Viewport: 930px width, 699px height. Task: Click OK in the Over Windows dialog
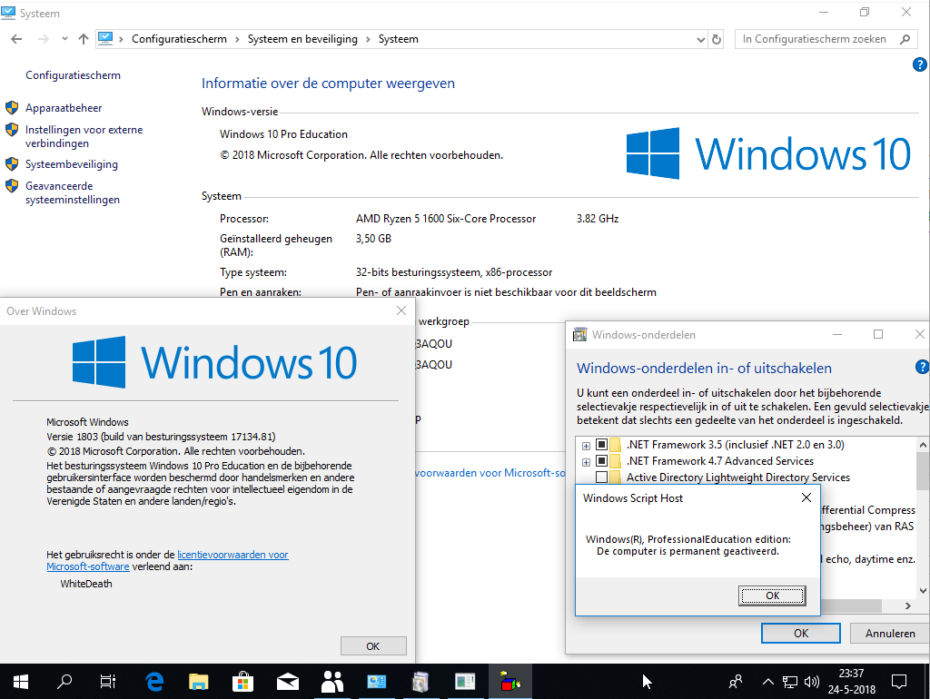373,646
